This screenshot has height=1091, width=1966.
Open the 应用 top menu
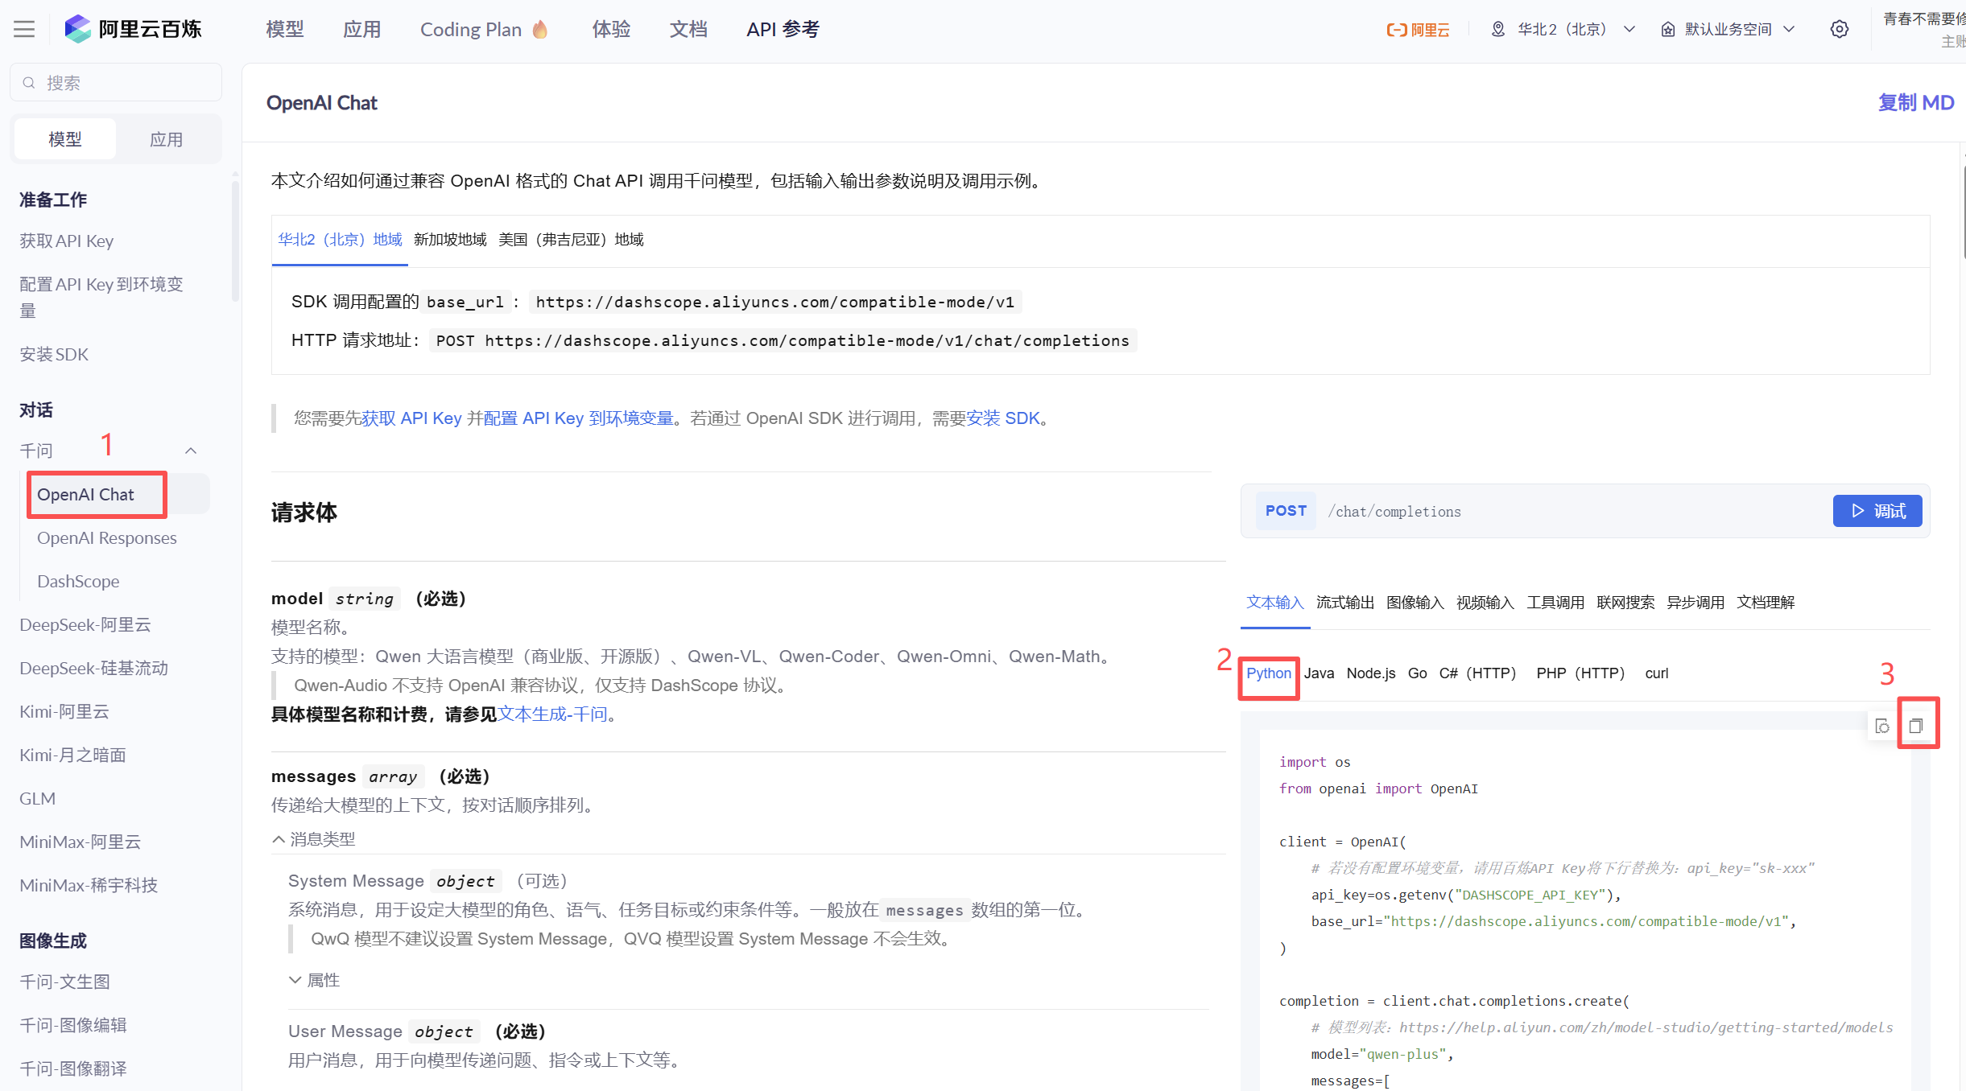[x=362, y=30]
